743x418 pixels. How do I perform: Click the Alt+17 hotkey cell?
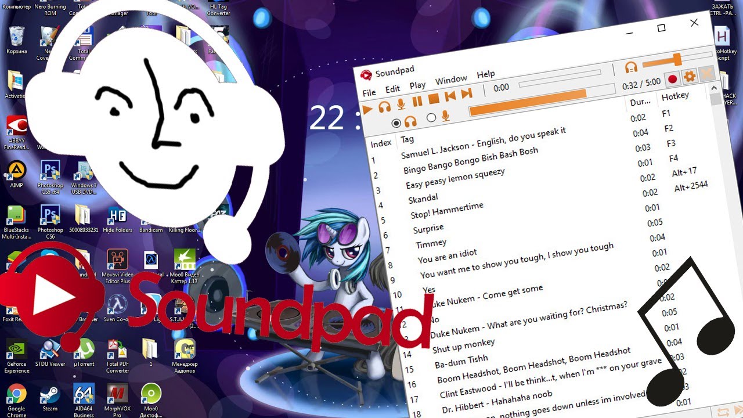[x=684, y=172]
